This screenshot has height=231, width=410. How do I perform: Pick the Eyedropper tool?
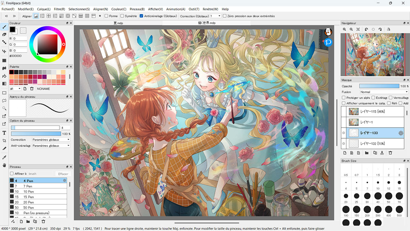[4, 157]
